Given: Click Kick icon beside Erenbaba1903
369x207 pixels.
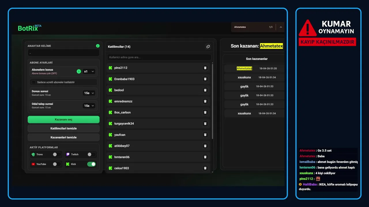Looking at the screenshot, I should coord(110,79).
